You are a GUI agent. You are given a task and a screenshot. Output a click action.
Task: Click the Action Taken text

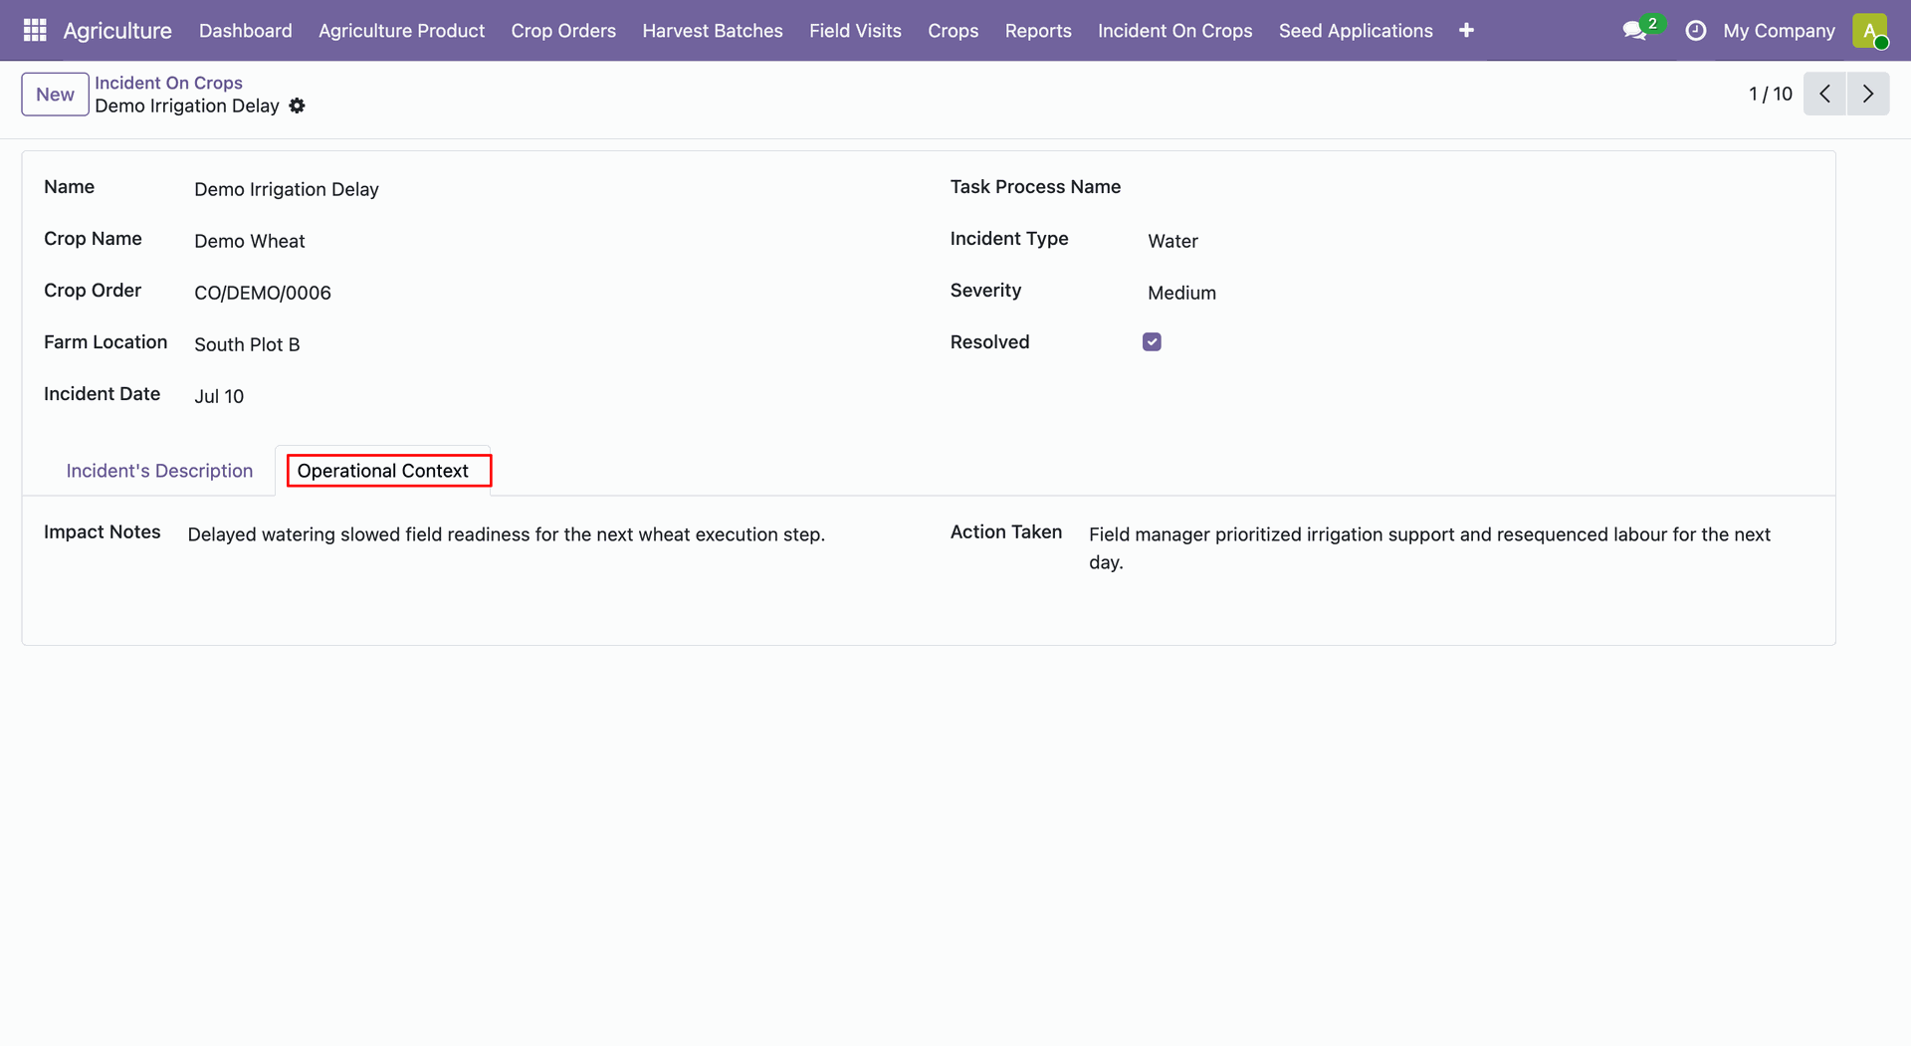click(x=1429, y=548)
